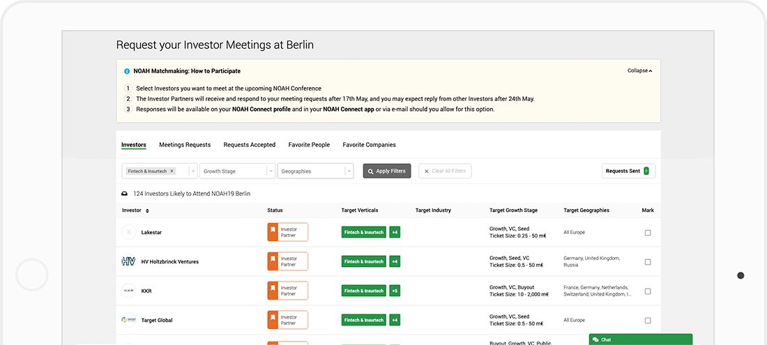Click HV Holtzbrinck's orange bookmark status icon
This screenshot has height=345, width=767.
tap(273, 261)
